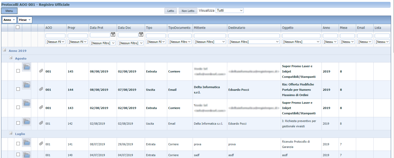Click the Non Letto button
This screenshot has width=394, height=158.
[188, 11]
